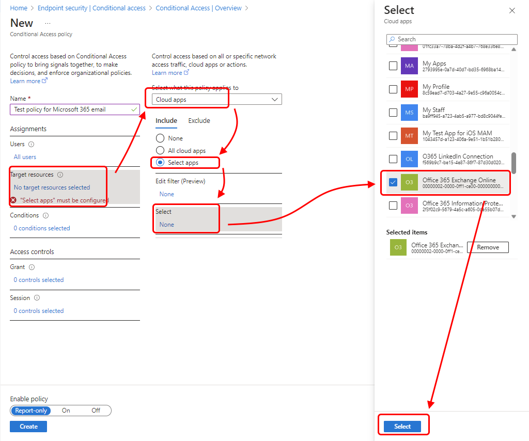
Task: Select the "All cloud apps" radio button
Action: (x=160, y=149)
